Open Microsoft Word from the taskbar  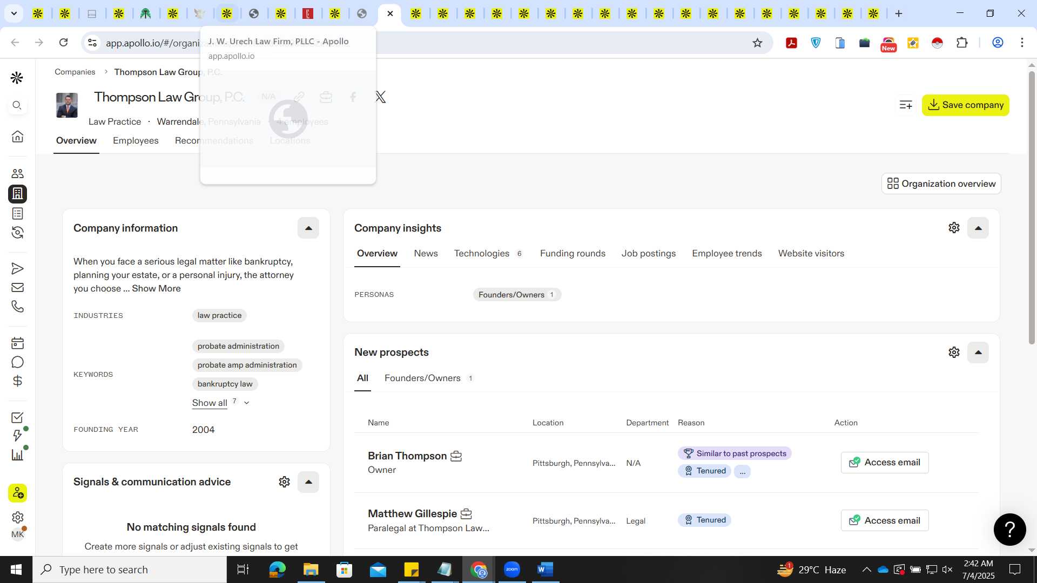[545, 570]
